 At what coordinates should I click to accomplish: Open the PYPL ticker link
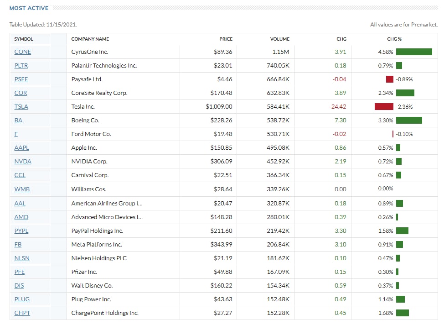[x=21, y=231]
